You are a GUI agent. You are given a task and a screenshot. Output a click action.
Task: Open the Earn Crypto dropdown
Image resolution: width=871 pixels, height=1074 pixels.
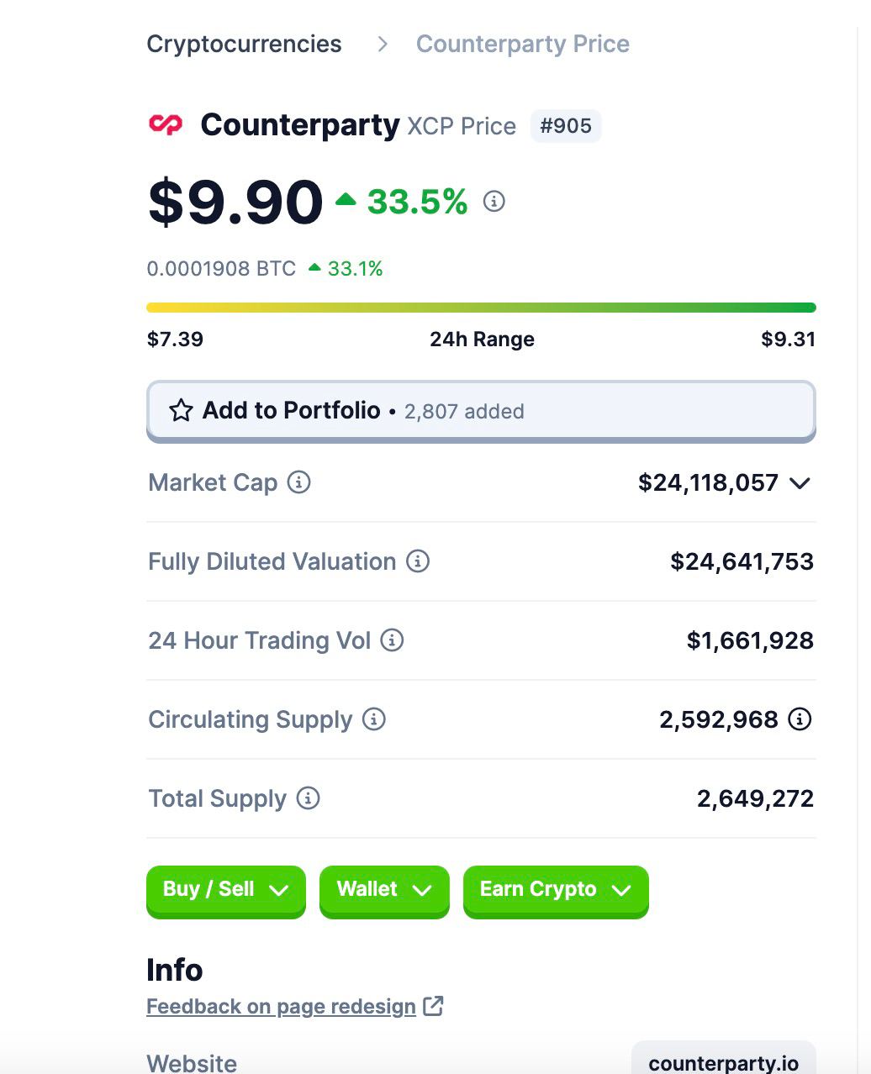(x=556, y=890)
